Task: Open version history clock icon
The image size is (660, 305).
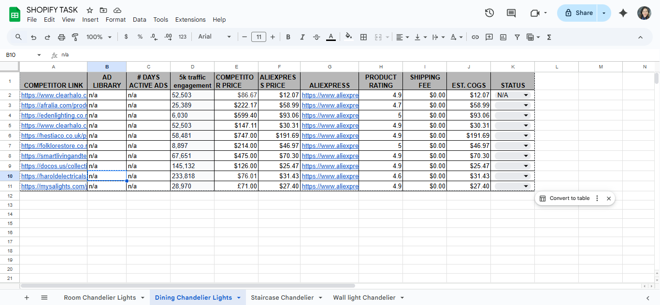Action: click(489, 13)
